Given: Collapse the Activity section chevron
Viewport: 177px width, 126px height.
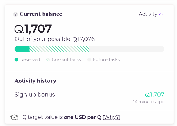Looking at the screenshot, I should coord(161,14).
